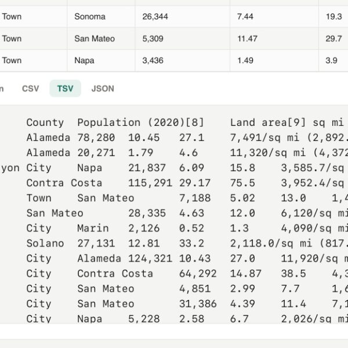Click the land area value 11.47
The image size is (348, 348).
tap(274, 39)
